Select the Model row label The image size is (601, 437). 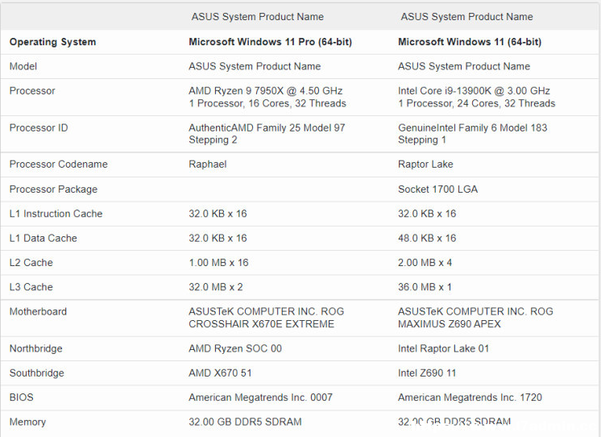pos(23,66)
